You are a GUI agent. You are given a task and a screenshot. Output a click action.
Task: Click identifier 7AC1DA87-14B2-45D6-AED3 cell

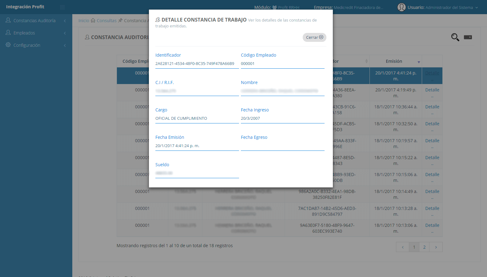pyautogui.click(x=327, y=211)
